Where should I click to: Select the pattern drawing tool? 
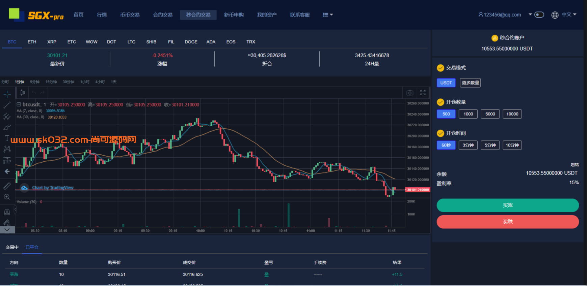pyautogui.click(x=7, y=149)
